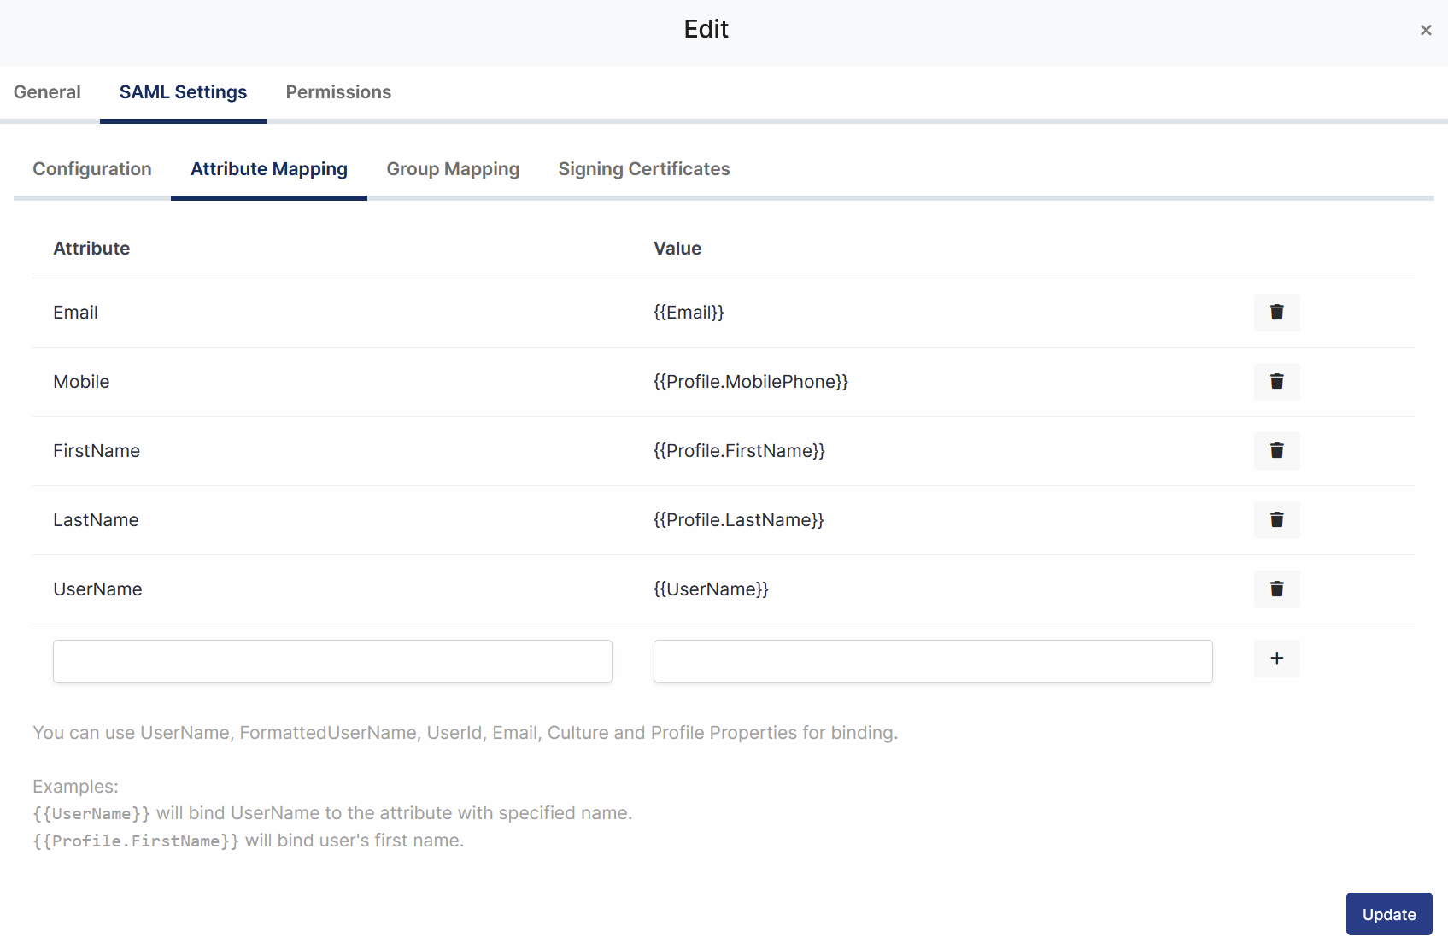
Task: Open the Permissions tab
Action: tap(338, 92)
